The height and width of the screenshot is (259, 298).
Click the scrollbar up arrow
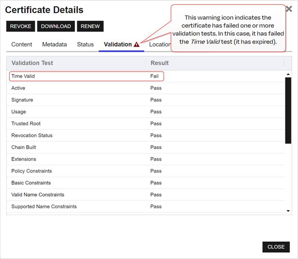(x=288, y=74)
